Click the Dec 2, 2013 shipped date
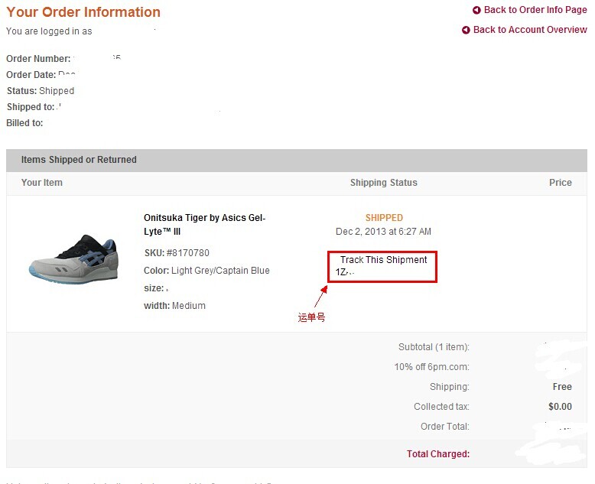This screenshot has width=595, height=484. [383, 232]
